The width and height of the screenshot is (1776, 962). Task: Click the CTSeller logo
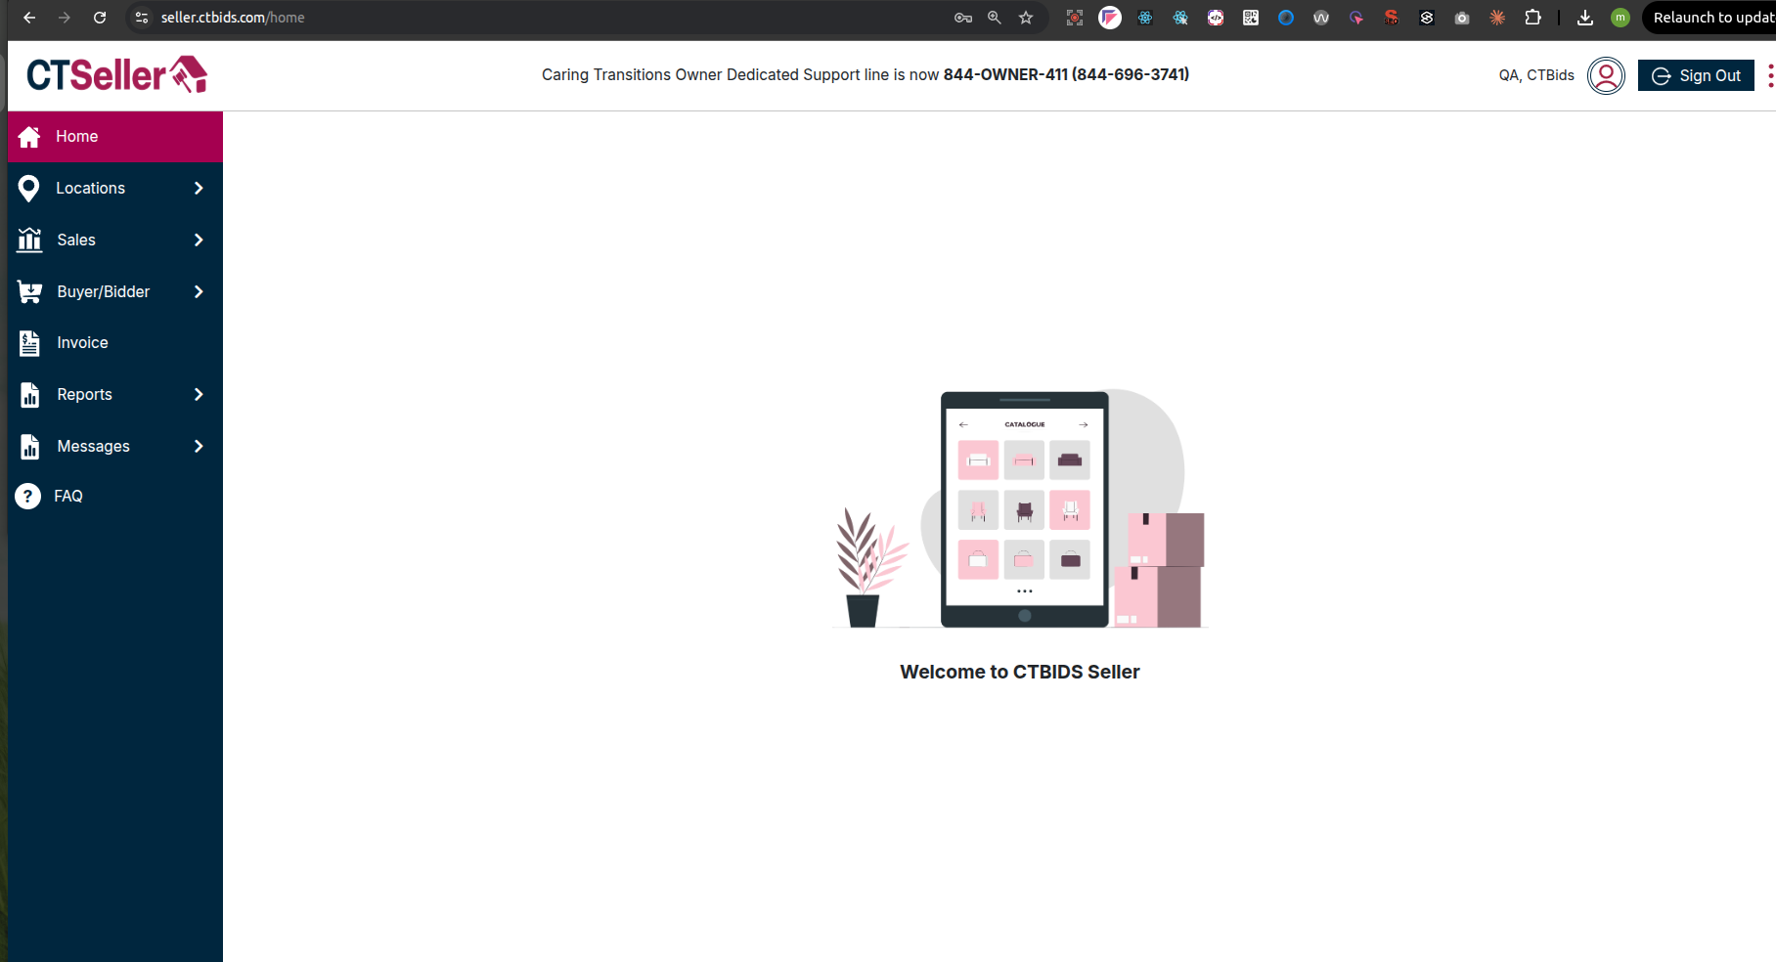click(116, 75)
